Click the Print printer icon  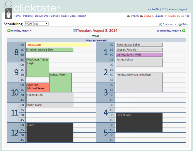click(180, 24)
